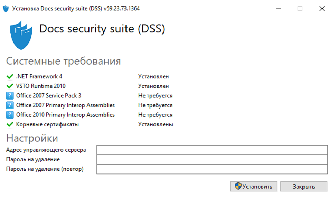Click the green checkmark beside Корневые сертификаты
This screenshot has height=197, width=336.
10,125
